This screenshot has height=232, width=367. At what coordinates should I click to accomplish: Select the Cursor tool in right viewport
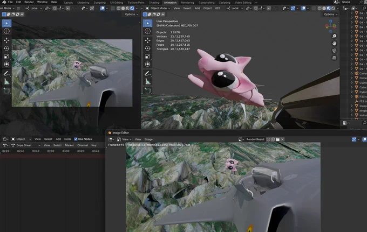click(147, 31)
